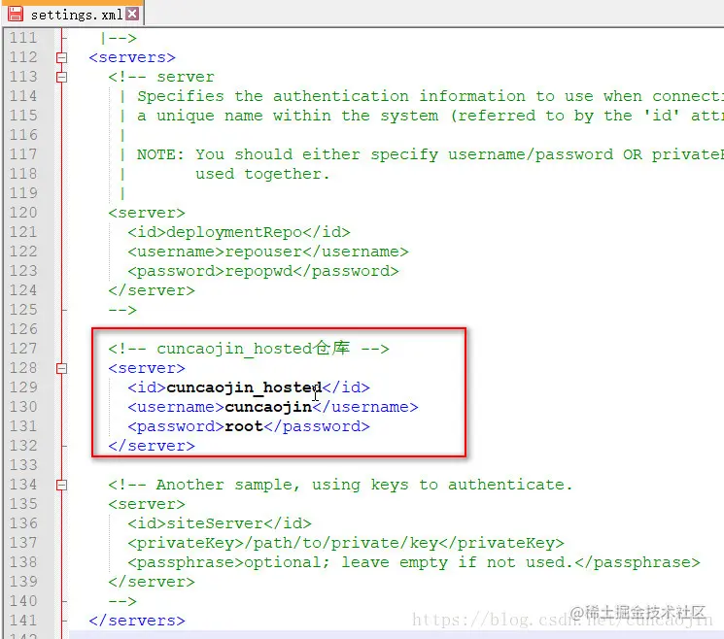Click the siteServer id line

click(220, 523)
